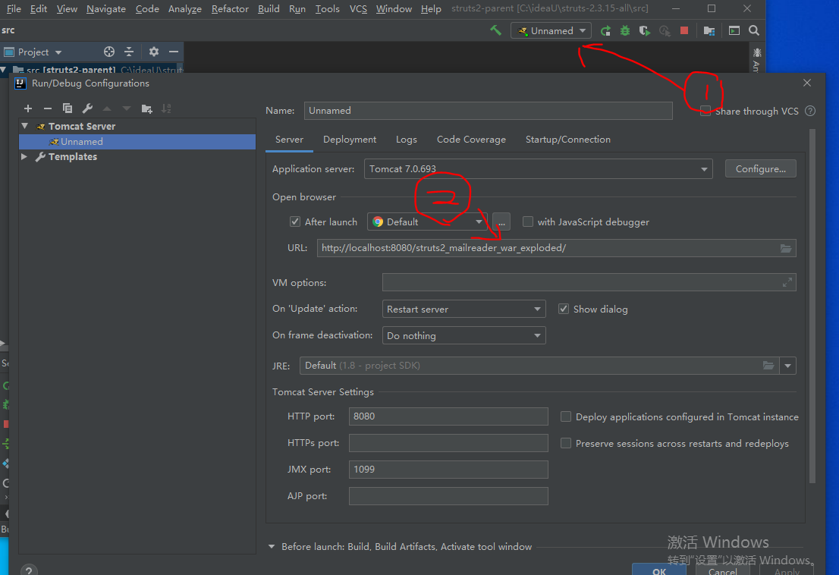Viewport: 839px width, 575px height.
Task: Enable with JavaScript debugger checkbox
Action: point(527,222)
